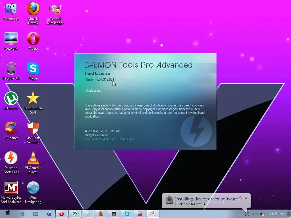Open the clock showing 11:20 PM
Viewport: 291px width, 218px height.
tap(277, 214)
